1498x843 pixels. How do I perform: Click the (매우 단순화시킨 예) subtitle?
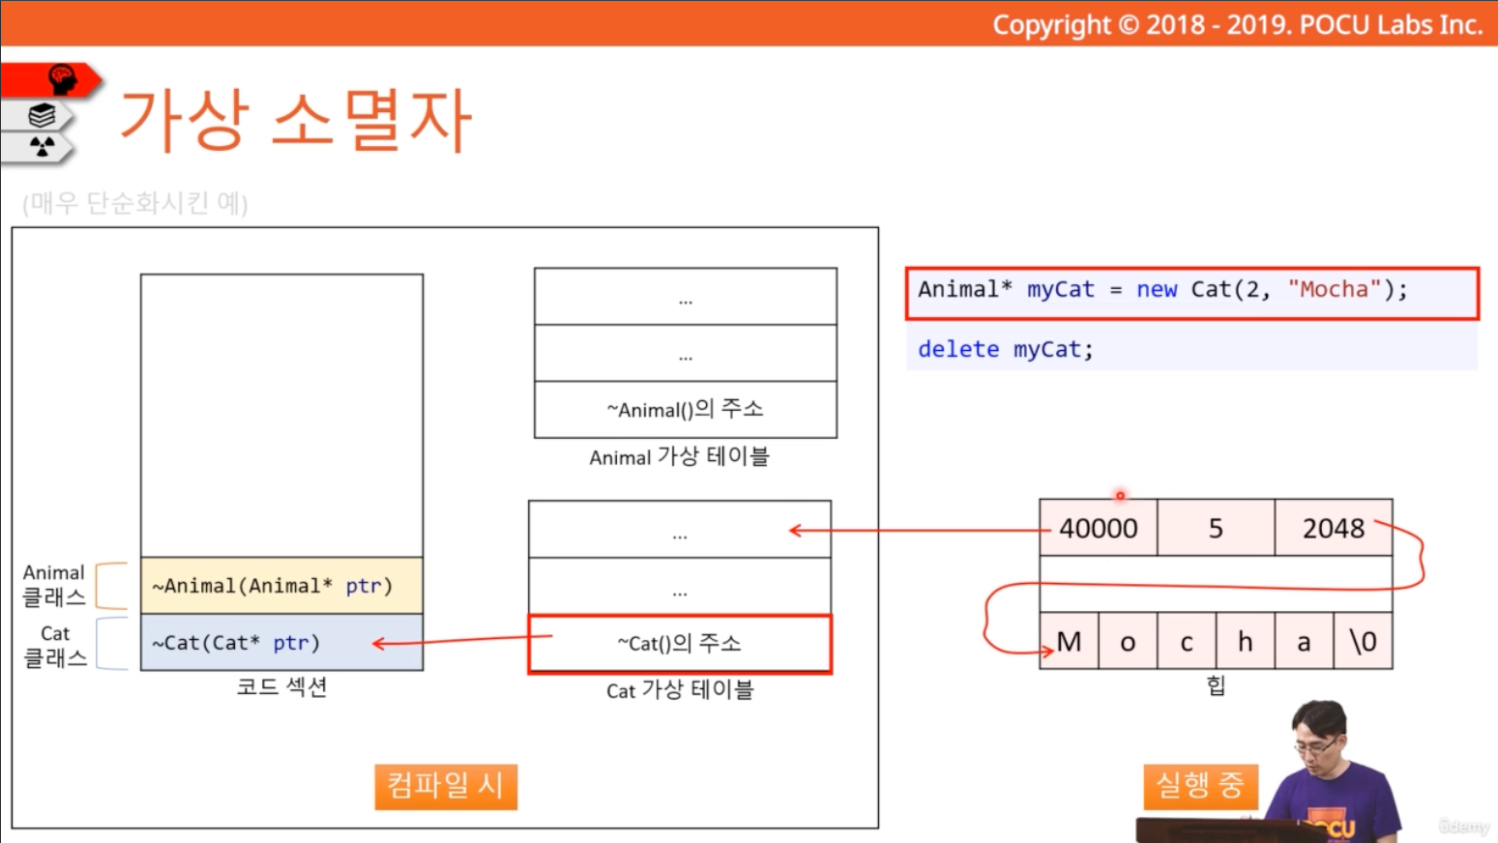(x=135, y=203)
